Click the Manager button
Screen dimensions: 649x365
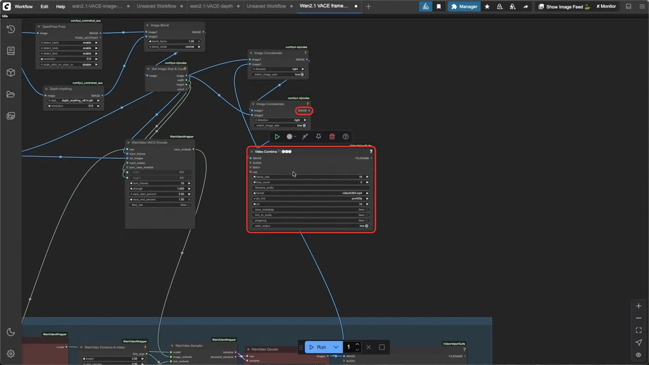[x=464, y=6]
